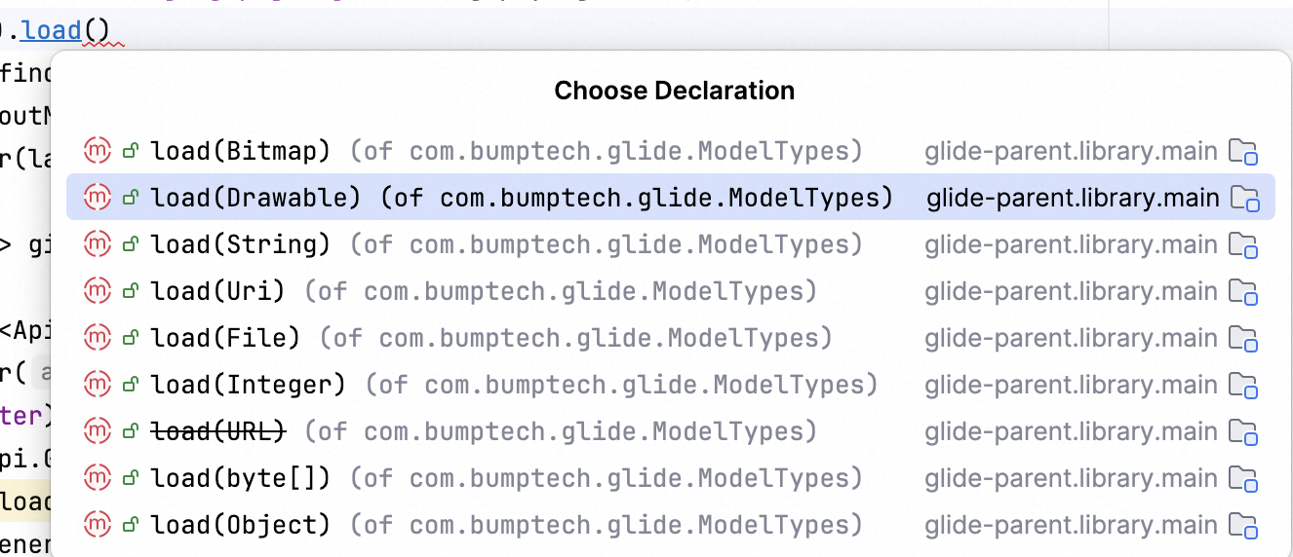The height and width of the screenshot is (557, 1293).
Task: Select the load(Bitmap) declaration
Action: (241, 151)
